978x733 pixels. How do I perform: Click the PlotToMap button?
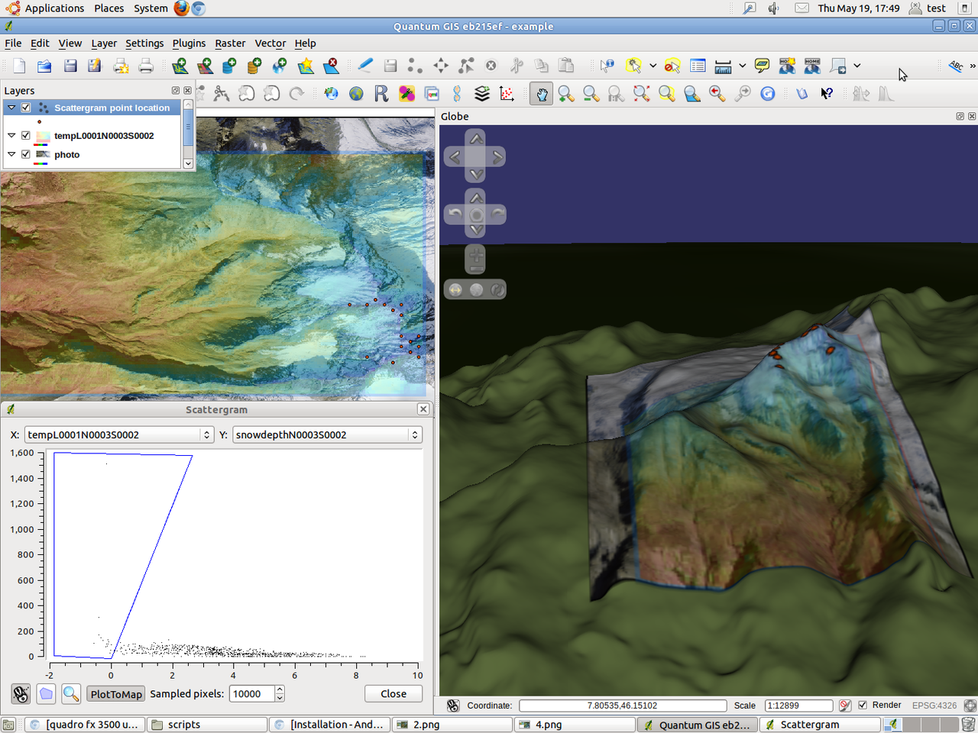click(116, 694)
